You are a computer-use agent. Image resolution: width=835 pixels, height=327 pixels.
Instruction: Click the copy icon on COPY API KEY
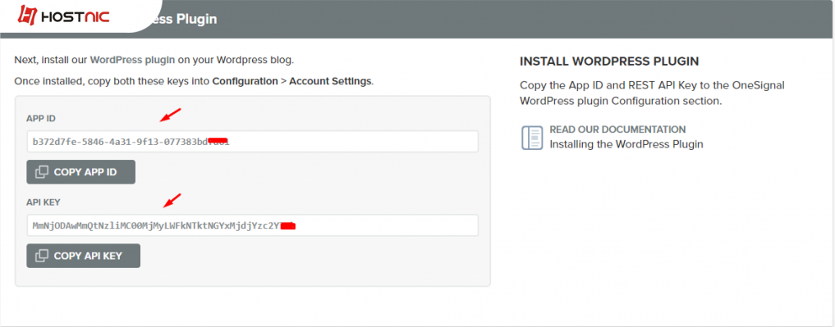pos(42,256)
